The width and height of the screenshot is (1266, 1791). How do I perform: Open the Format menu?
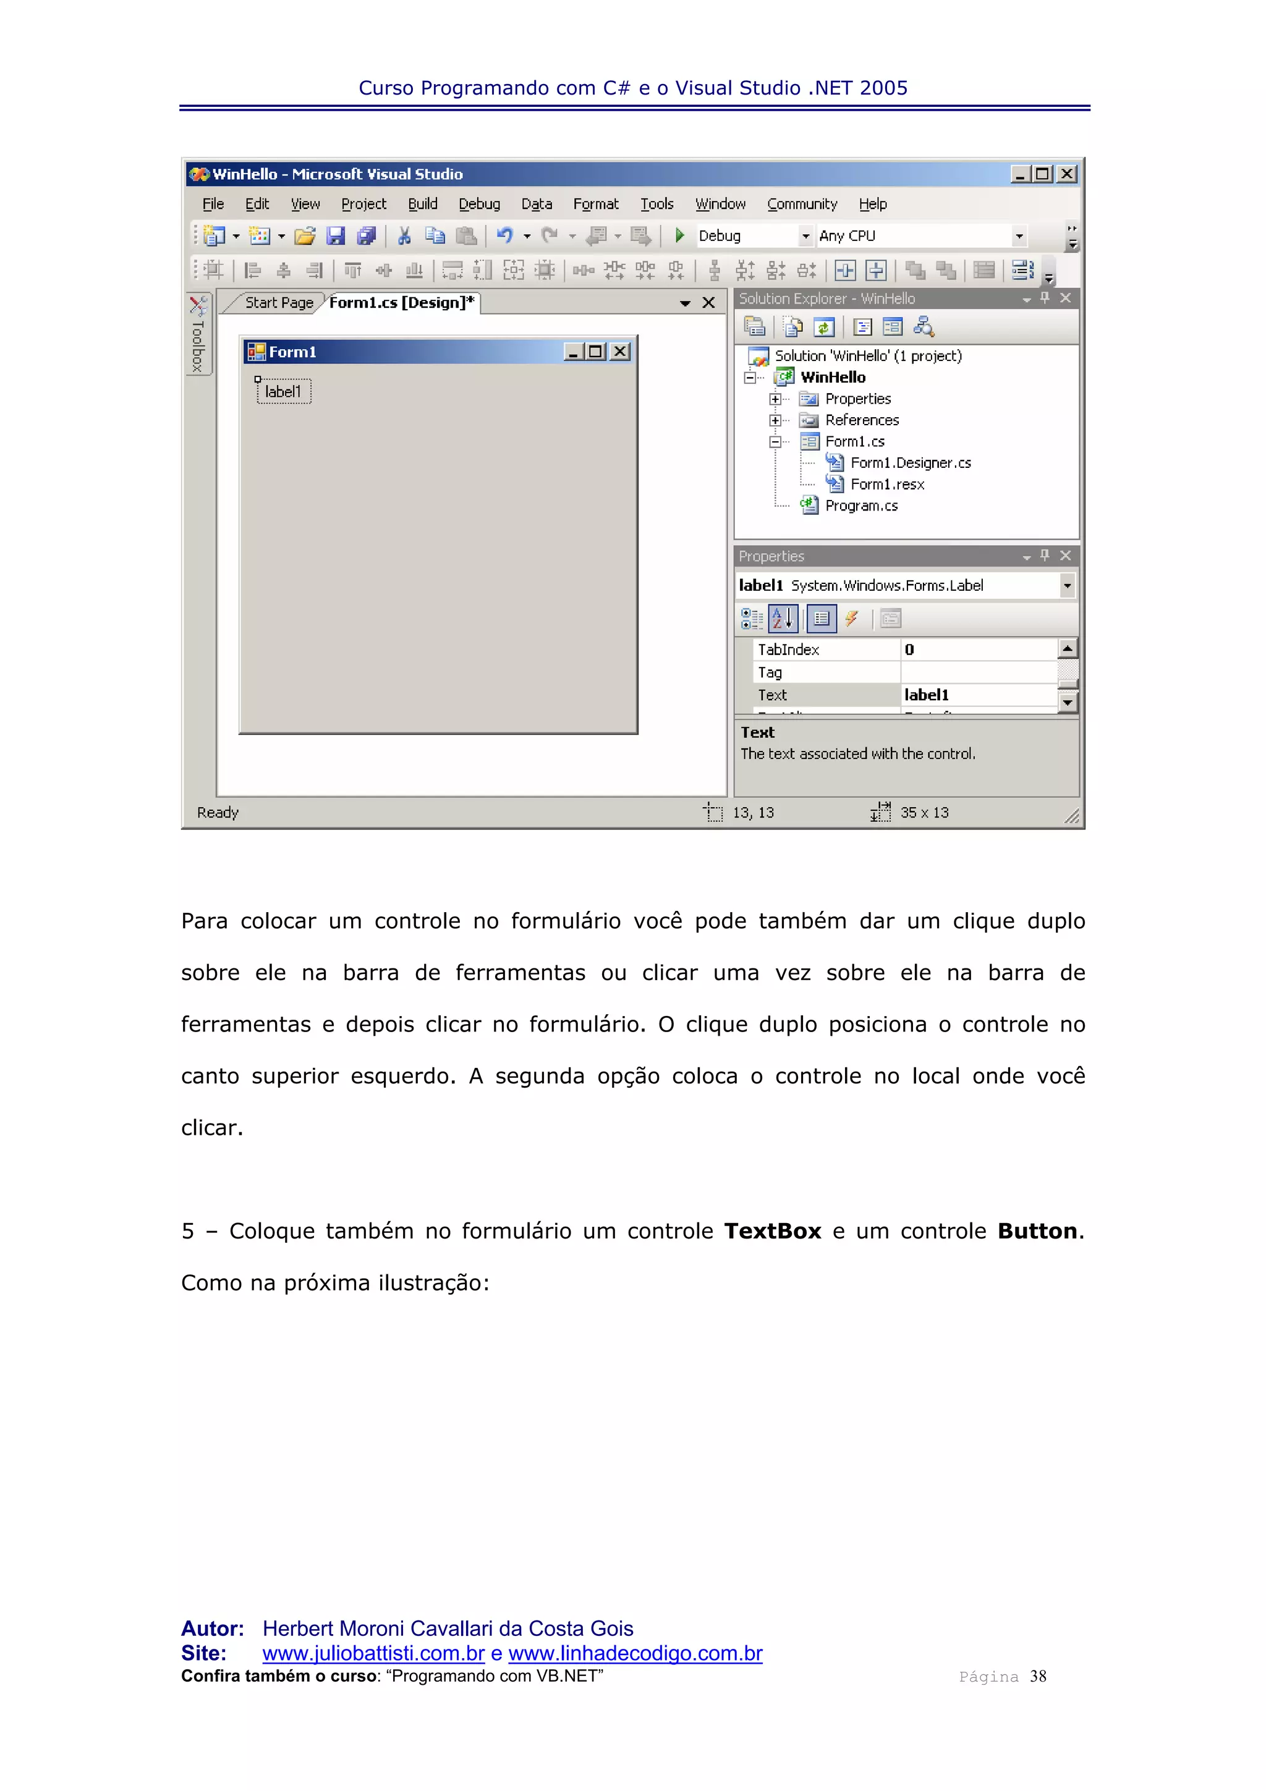point(596,205)
